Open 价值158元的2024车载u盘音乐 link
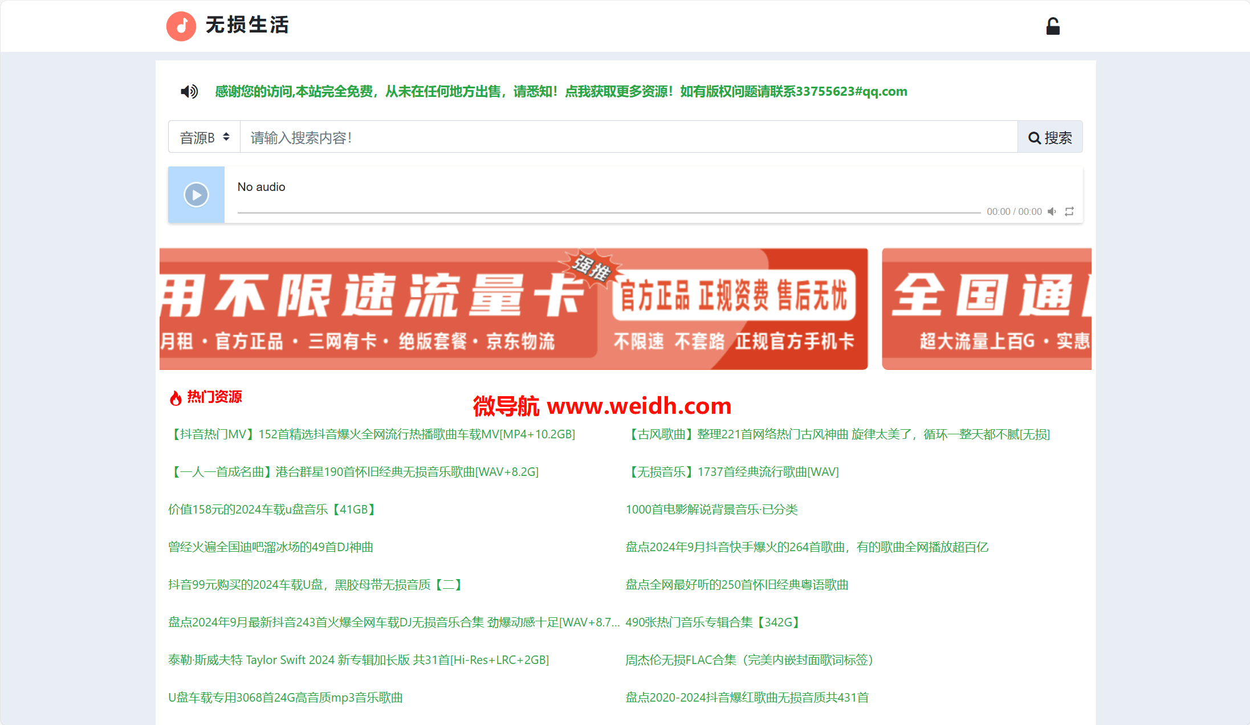The image size is (1250, 725). (274, 510)
